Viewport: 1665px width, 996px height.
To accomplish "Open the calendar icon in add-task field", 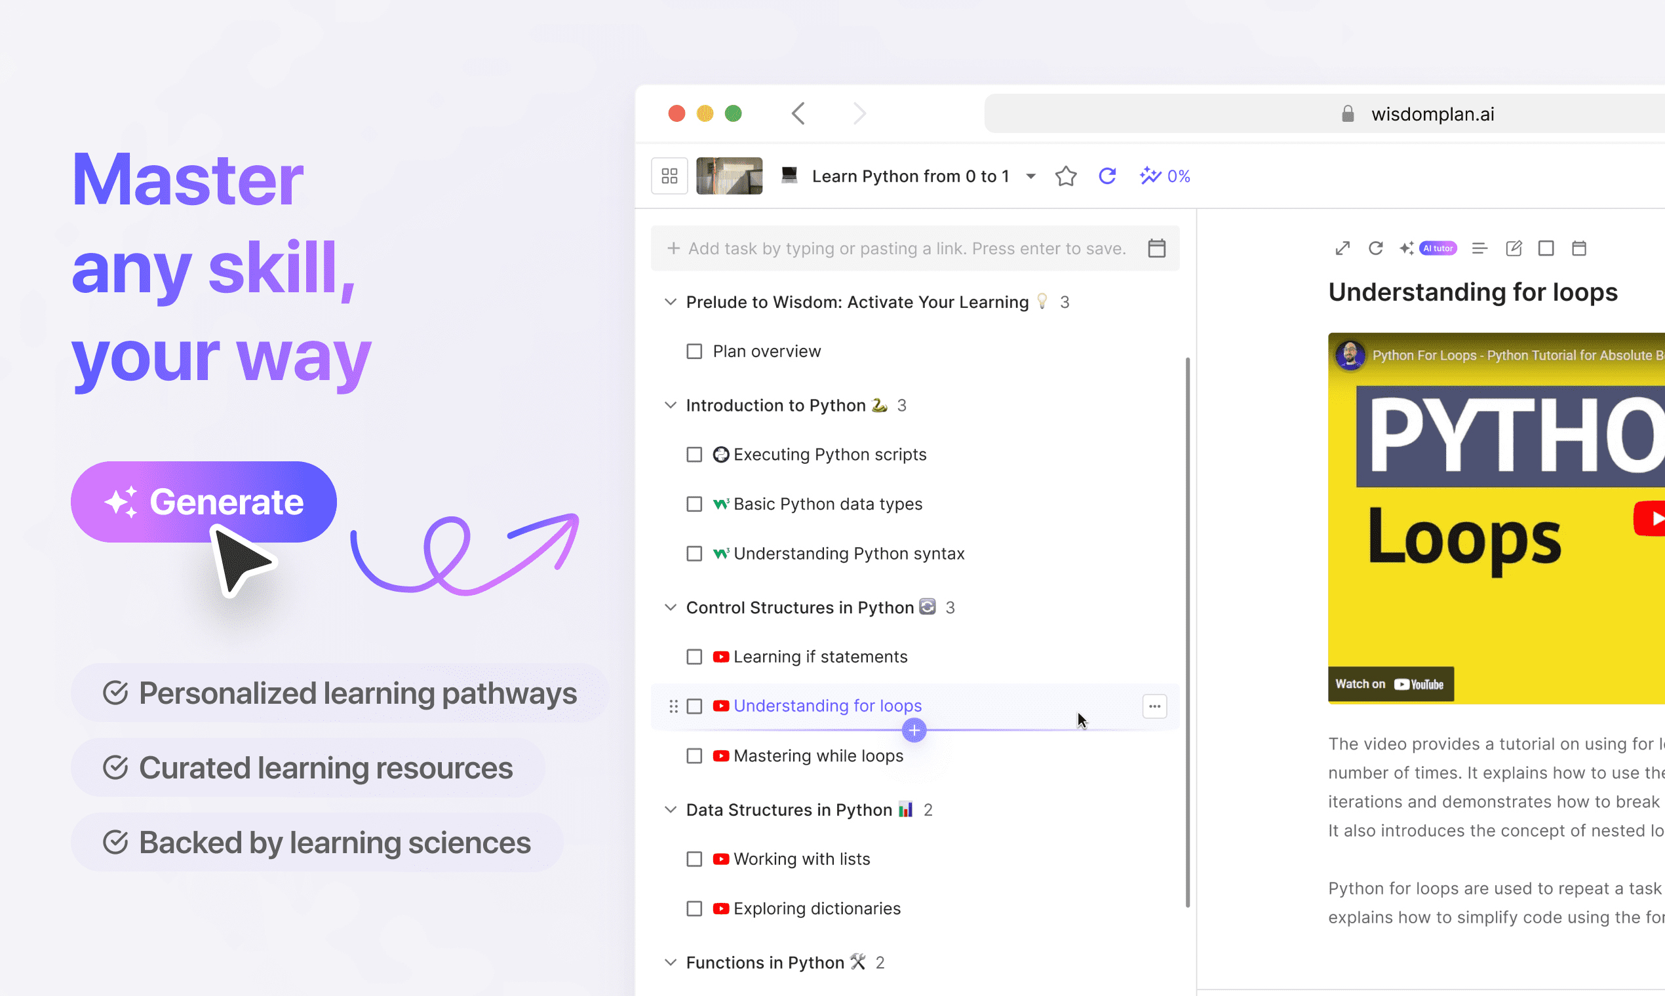I will (x=1156, y=248).
